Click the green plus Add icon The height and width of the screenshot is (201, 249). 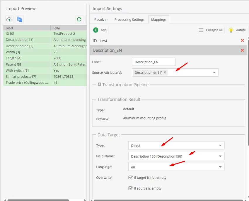click(95, 30)
